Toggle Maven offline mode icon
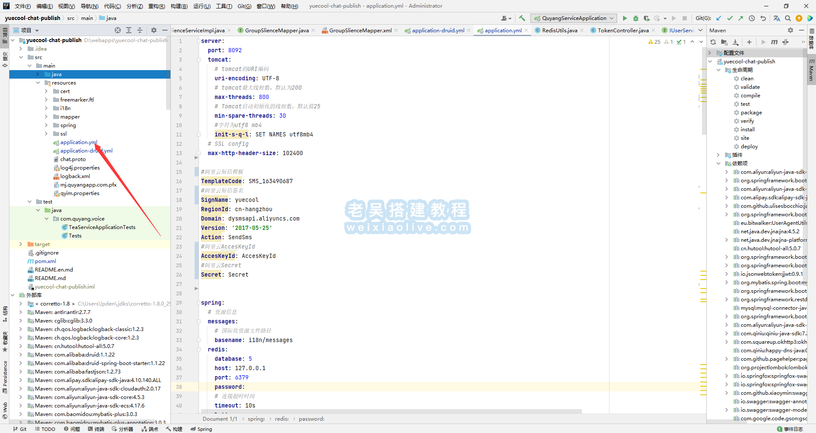 (x=785, y=42)
